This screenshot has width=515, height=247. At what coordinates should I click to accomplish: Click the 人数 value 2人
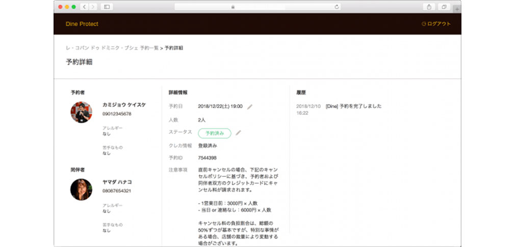pyautogui.click(x=201, y=120)
